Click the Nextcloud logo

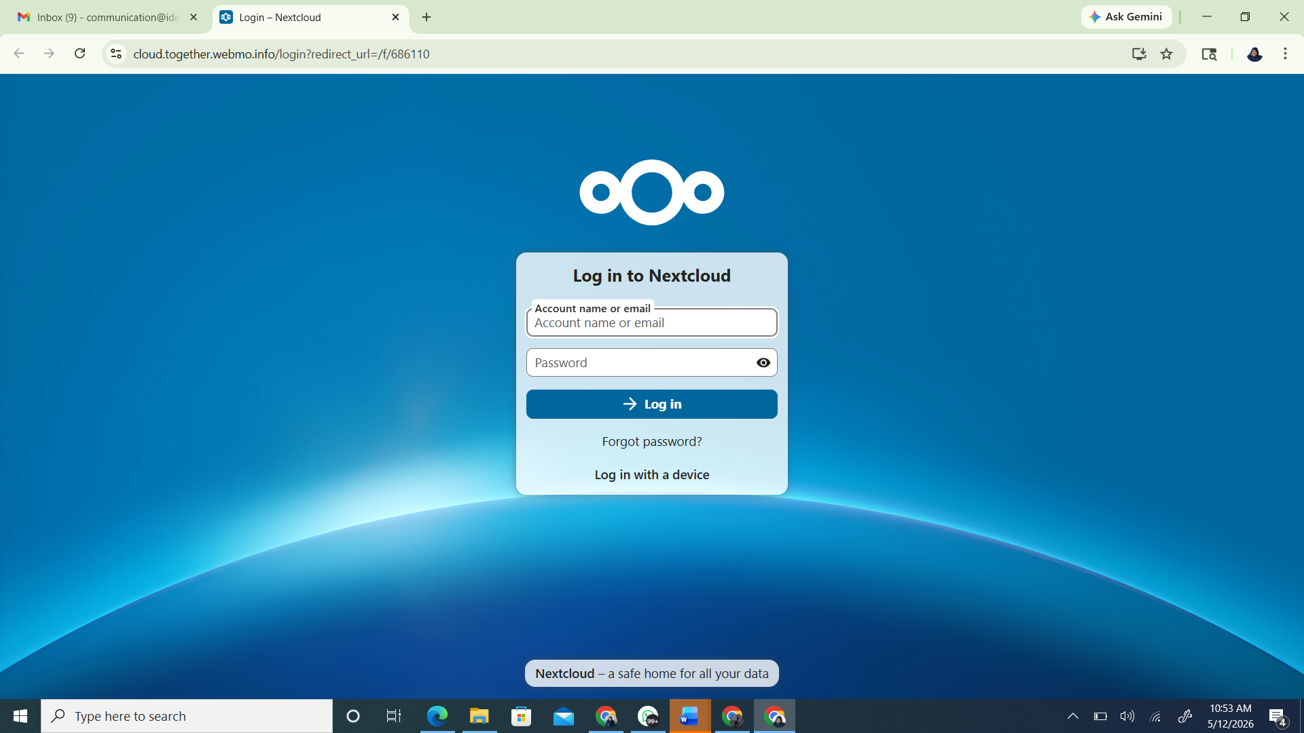pos(652,192)
